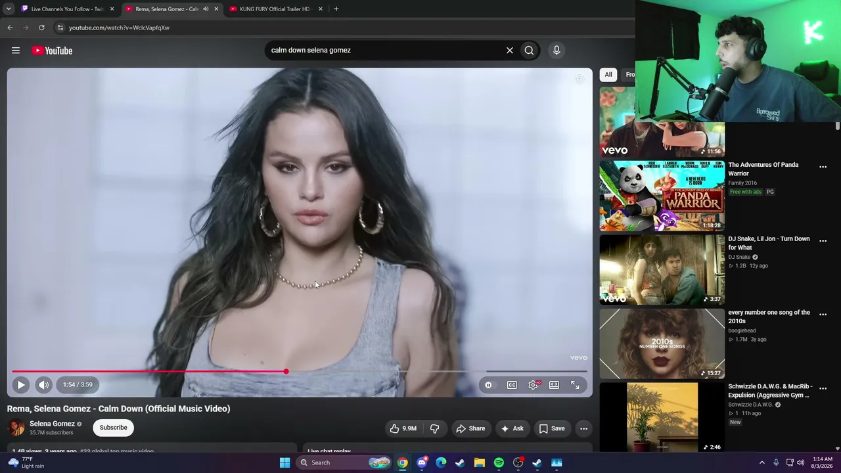Image resolution: width=841 pixels, height=473 pixels.
Task: Share the Calm Down video
Action: click(470, 429)
